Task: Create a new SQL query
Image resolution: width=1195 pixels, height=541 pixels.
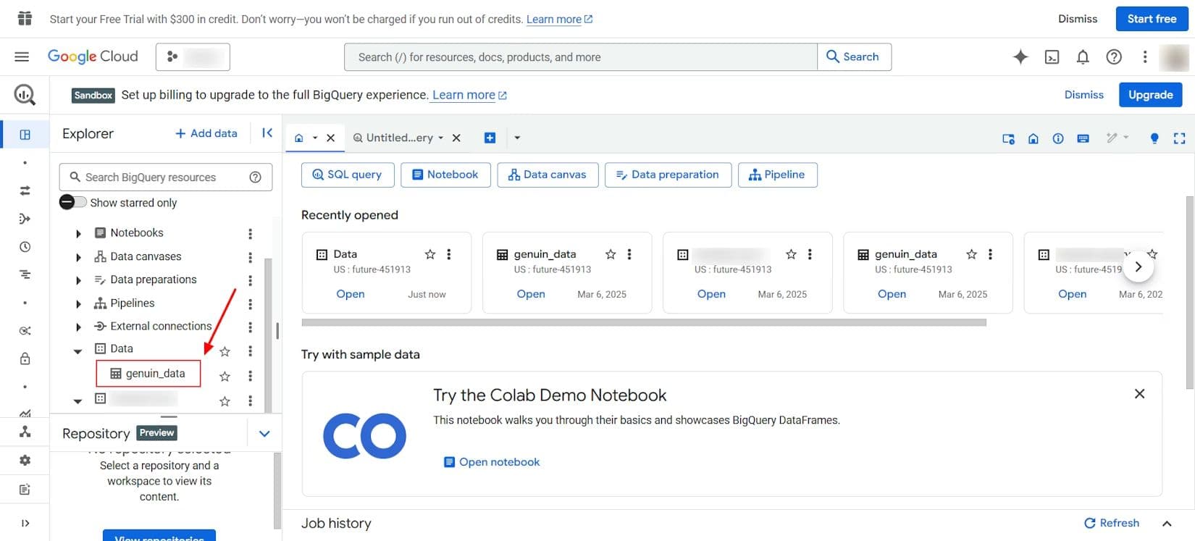Action: click(348, 175)
